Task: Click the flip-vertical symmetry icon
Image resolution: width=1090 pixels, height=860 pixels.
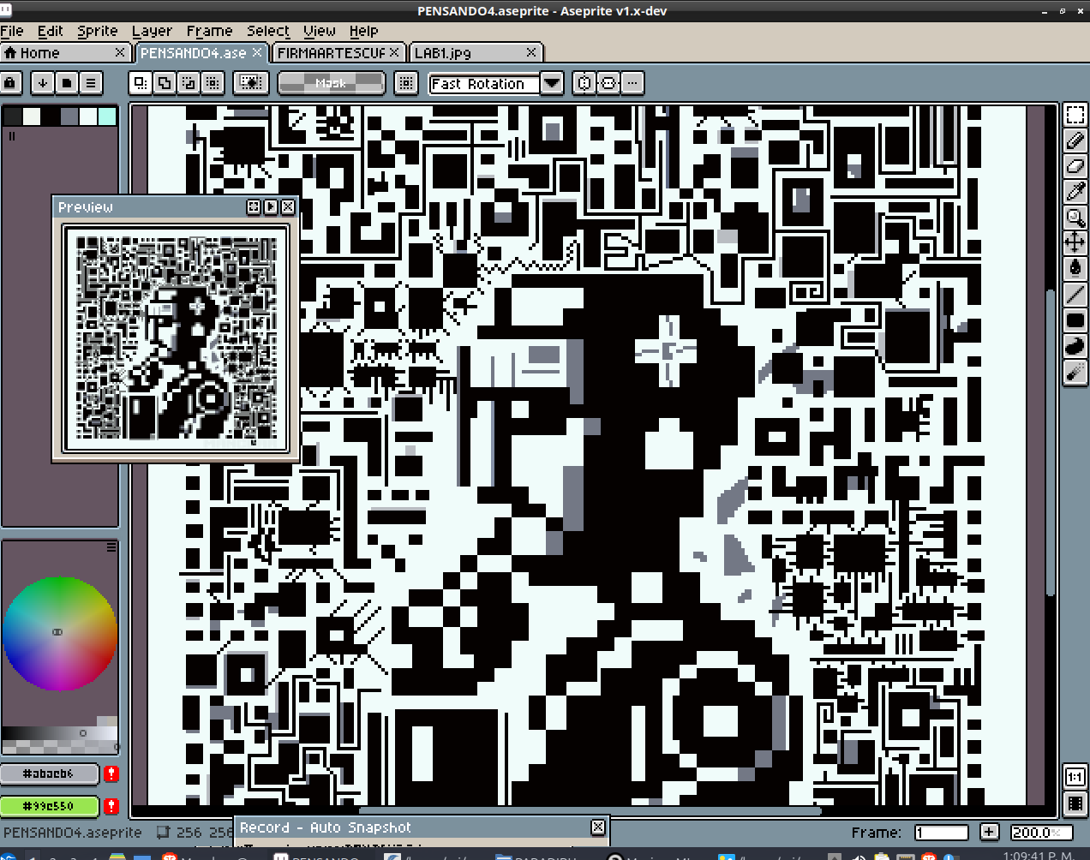Action: (x=608, y=83)
